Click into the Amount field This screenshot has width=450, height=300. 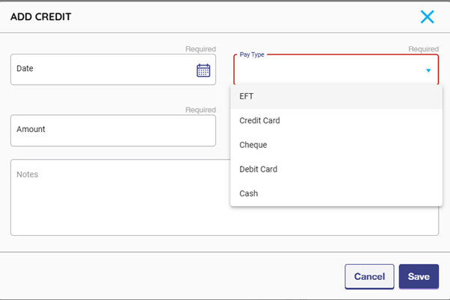click(x=112, y=130)
